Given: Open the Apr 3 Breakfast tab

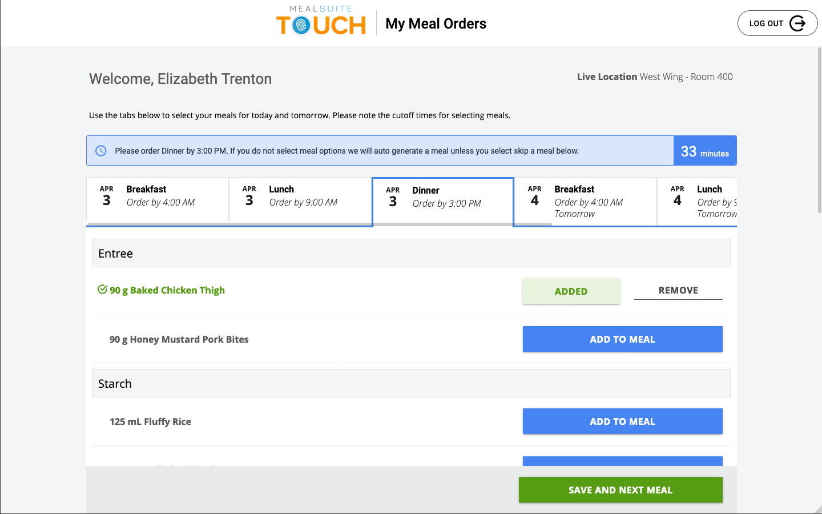Looking at the screenshot, I should point(158,200).
